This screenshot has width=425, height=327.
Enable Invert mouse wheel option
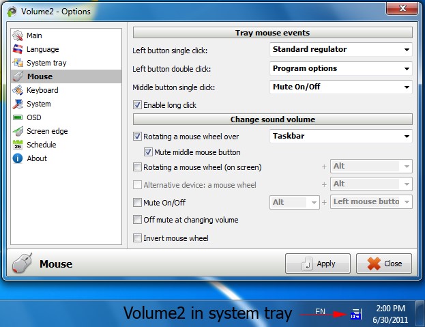(x=137, y=238)
